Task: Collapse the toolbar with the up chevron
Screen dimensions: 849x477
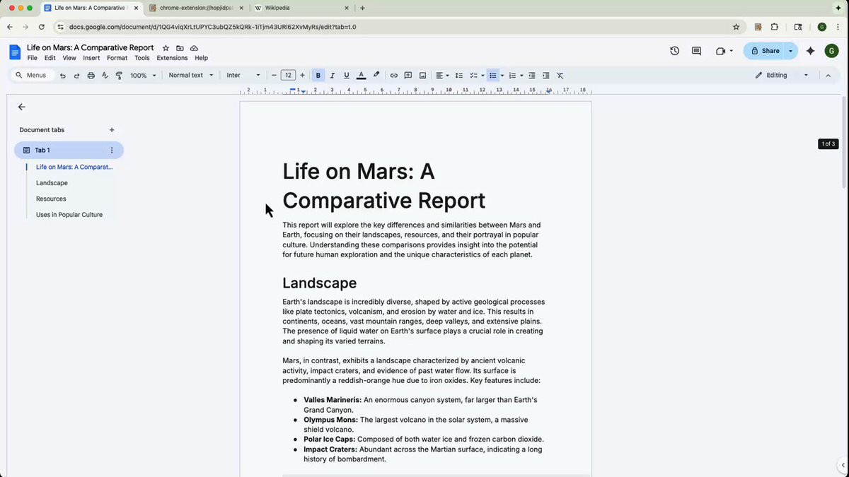Action: pos(828,76)
